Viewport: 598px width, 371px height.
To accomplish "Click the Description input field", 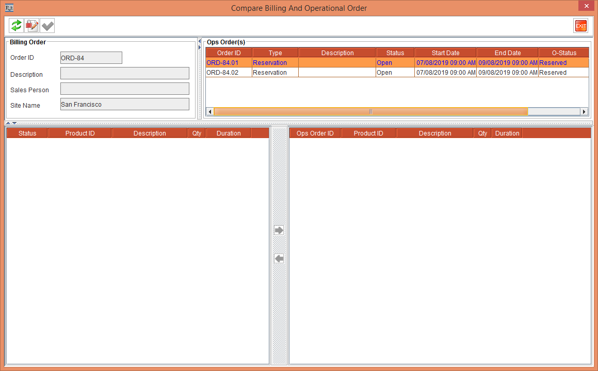I will click(124, 73).
